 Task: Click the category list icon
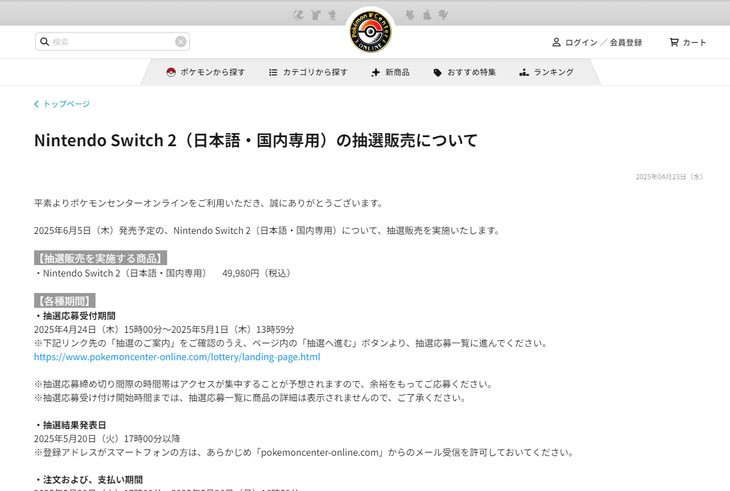point(273,72)
